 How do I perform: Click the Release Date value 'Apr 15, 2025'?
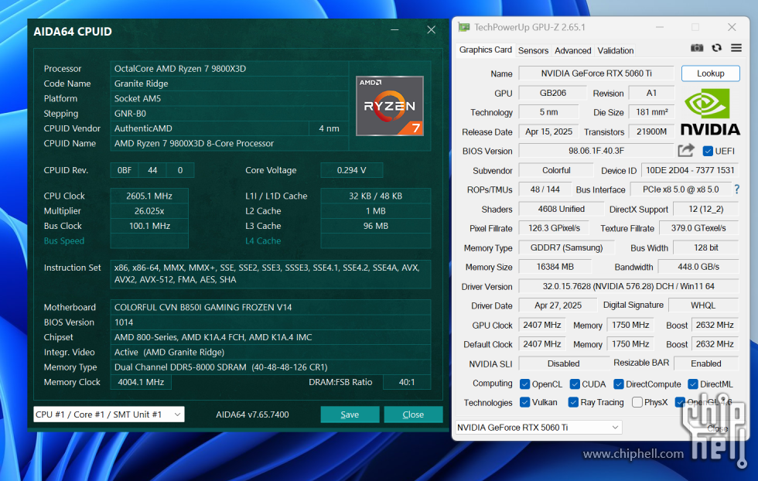(548, 131)
